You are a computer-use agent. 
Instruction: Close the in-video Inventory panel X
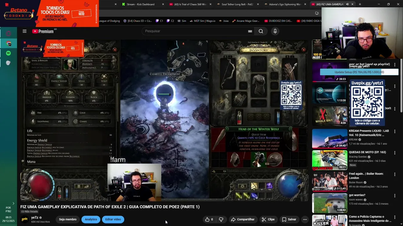[304, 50]
